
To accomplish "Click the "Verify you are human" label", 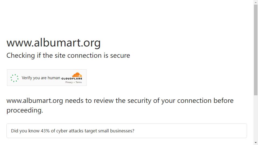I will click(41, 78).
